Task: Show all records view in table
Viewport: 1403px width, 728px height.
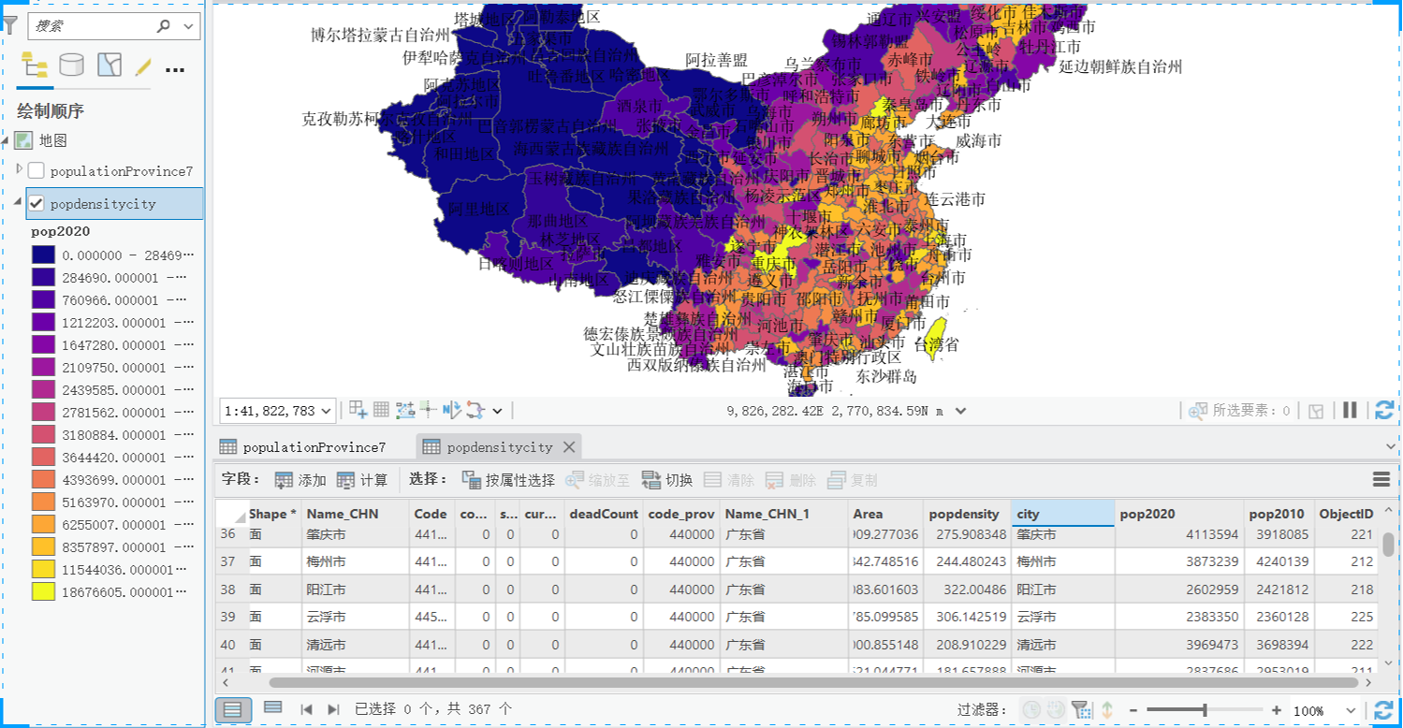Action: [233, 709]
